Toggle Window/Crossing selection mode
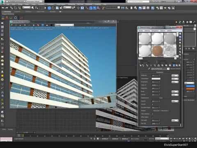Viewport: 197px width, 148px height. [45, 8]
